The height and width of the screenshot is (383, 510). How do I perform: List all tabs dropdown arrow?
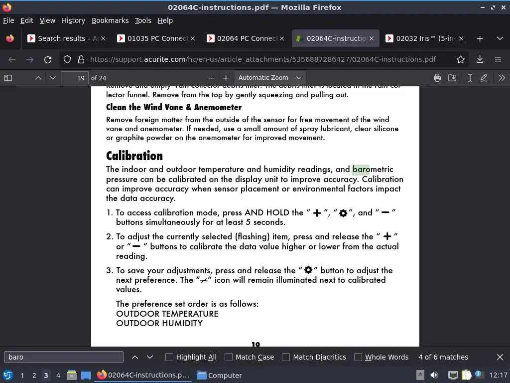point(500,38)
